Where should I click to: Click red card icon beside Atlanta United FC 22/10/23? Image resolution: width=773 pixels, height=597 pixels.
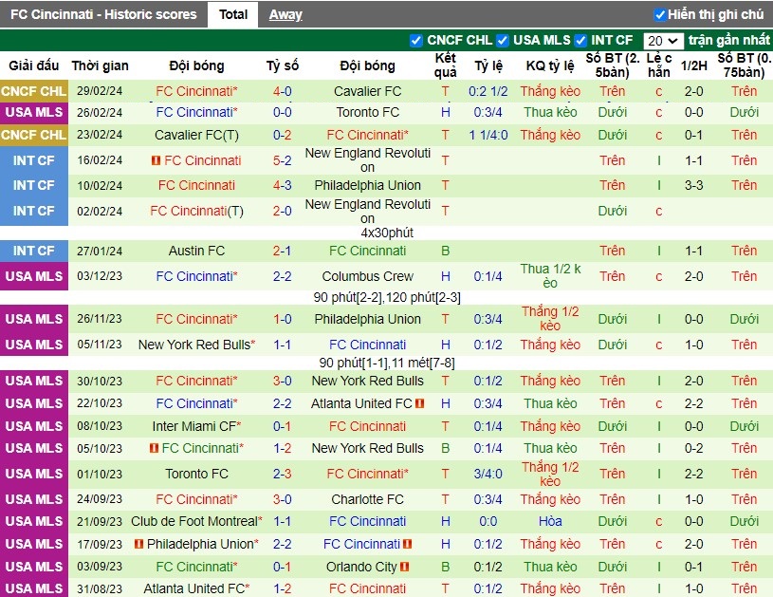419,403
